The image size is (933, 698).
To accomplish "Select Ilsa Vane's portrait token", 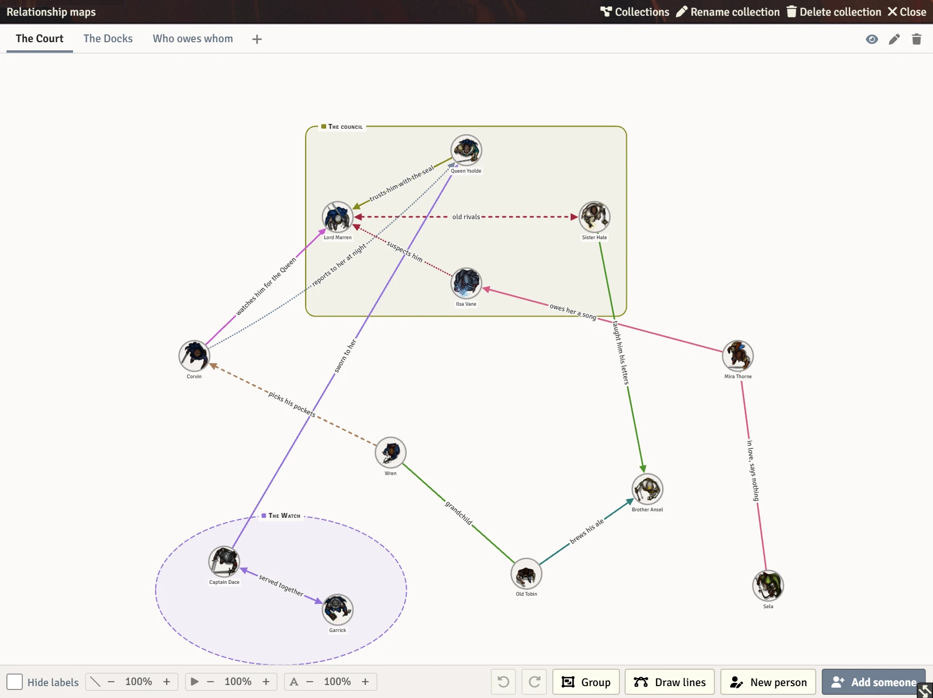I will coord(466,284).
